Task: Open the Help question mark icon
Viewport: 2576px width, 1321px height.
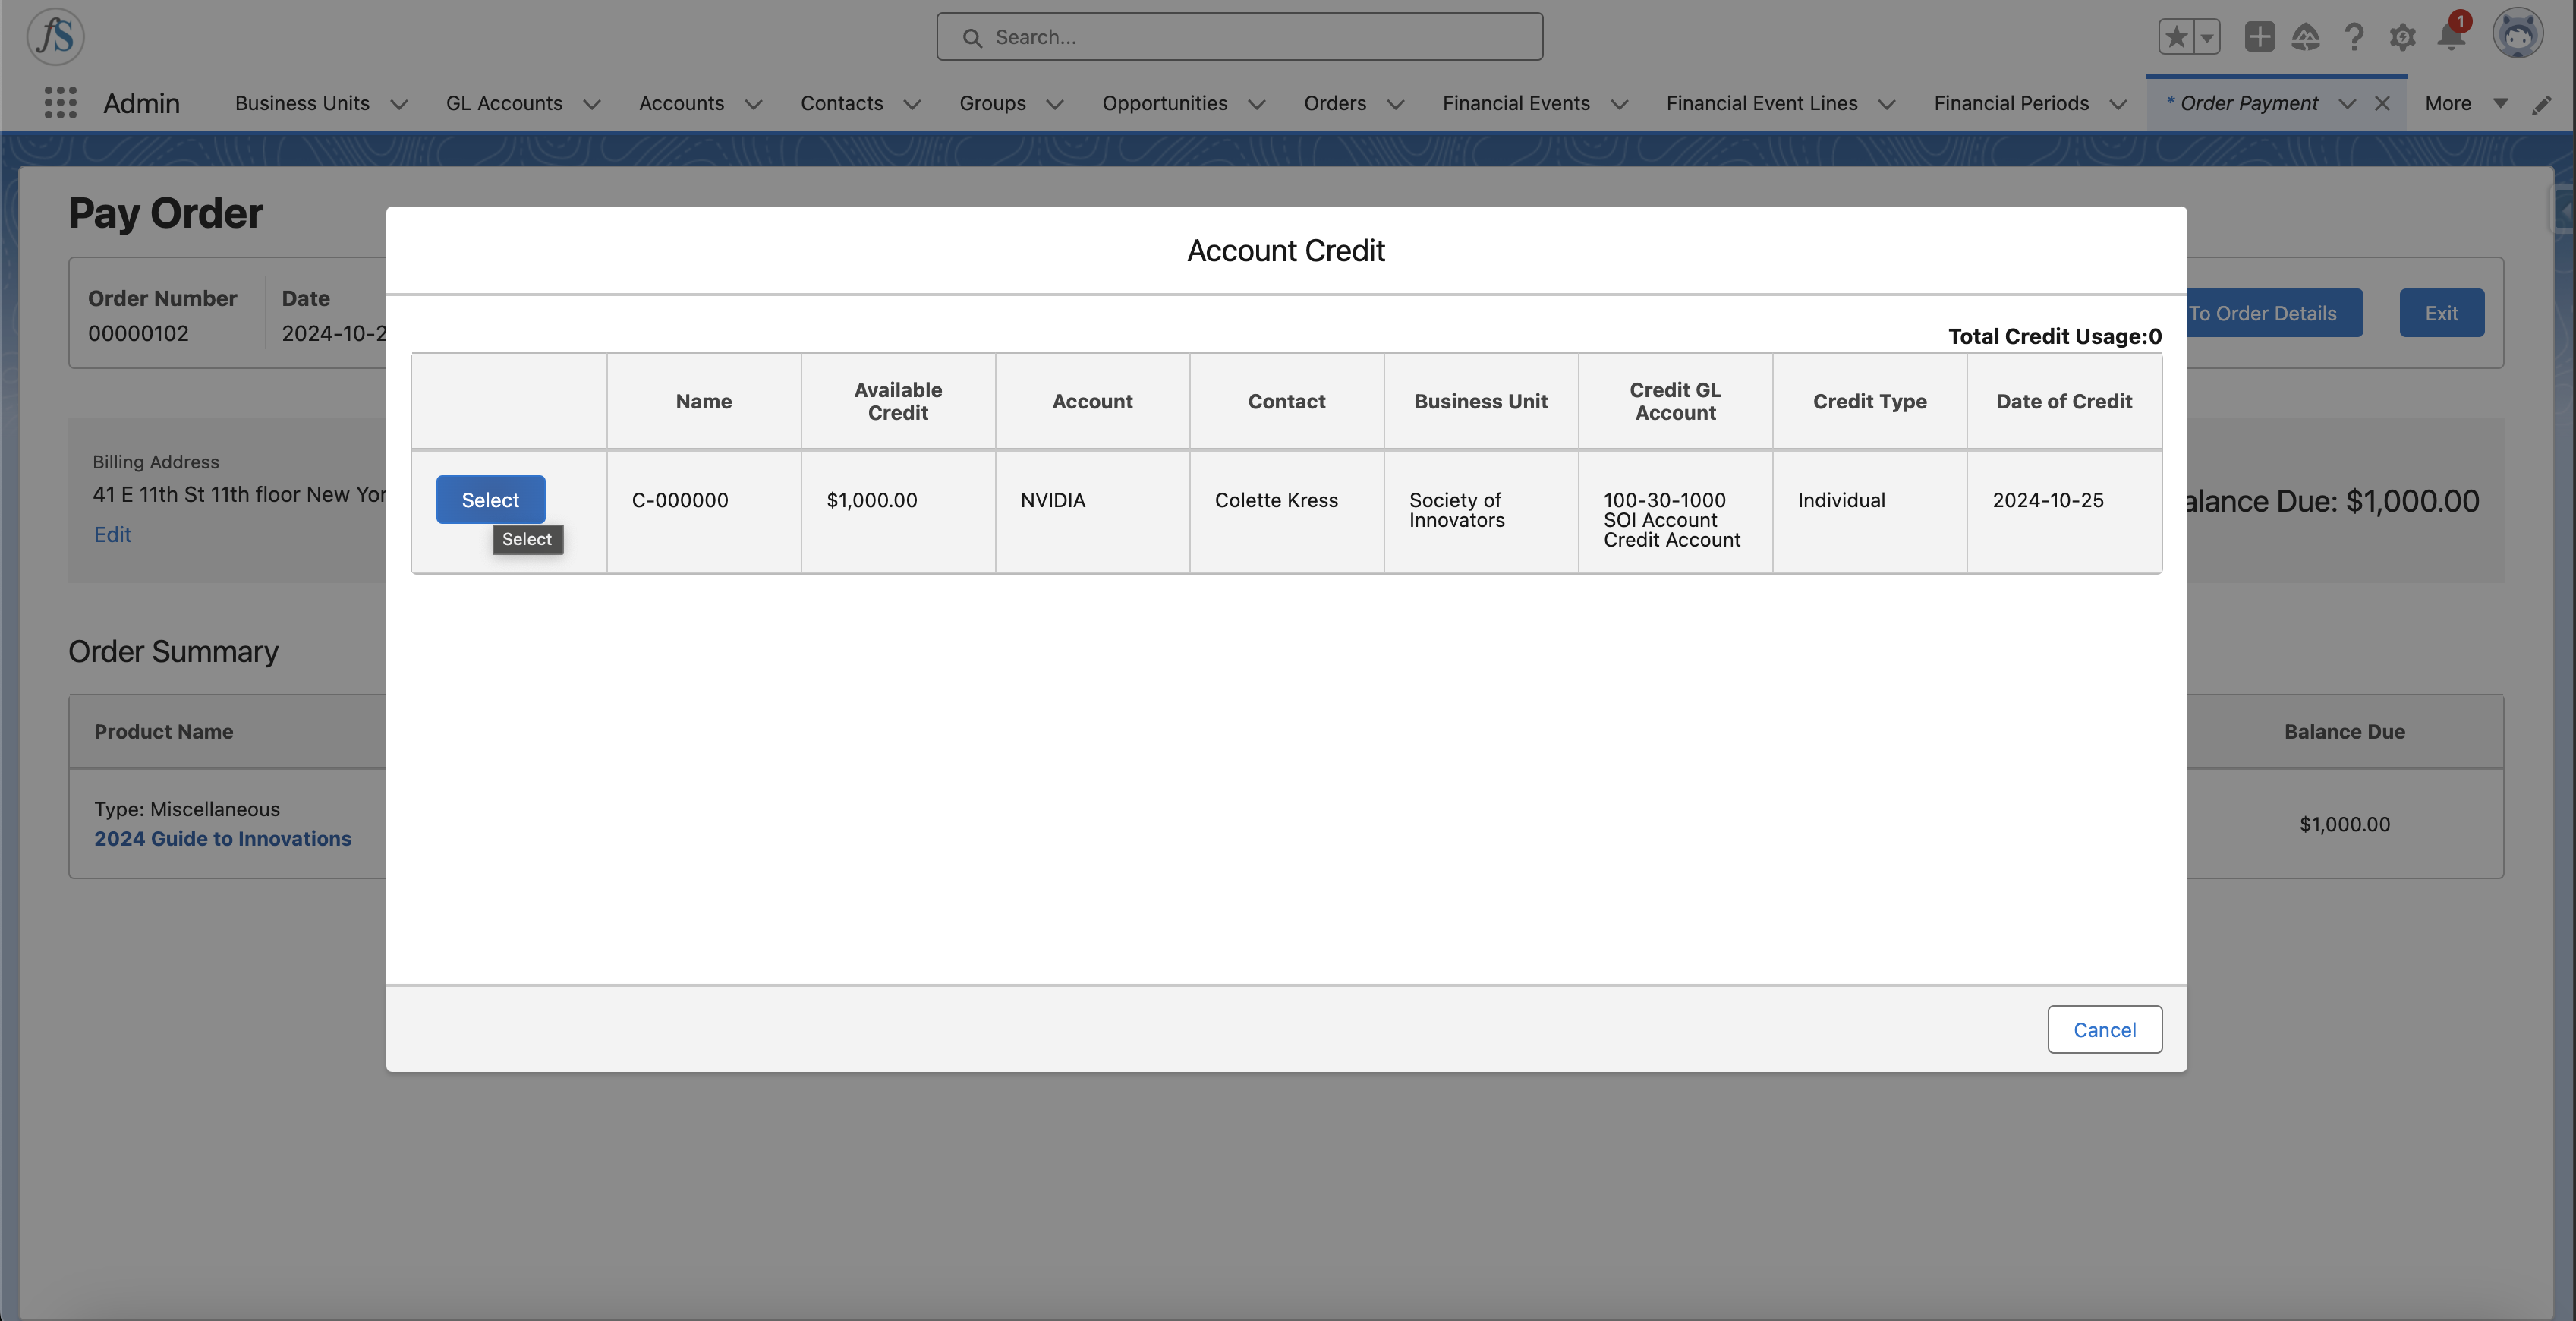Action: point(2354,37)
